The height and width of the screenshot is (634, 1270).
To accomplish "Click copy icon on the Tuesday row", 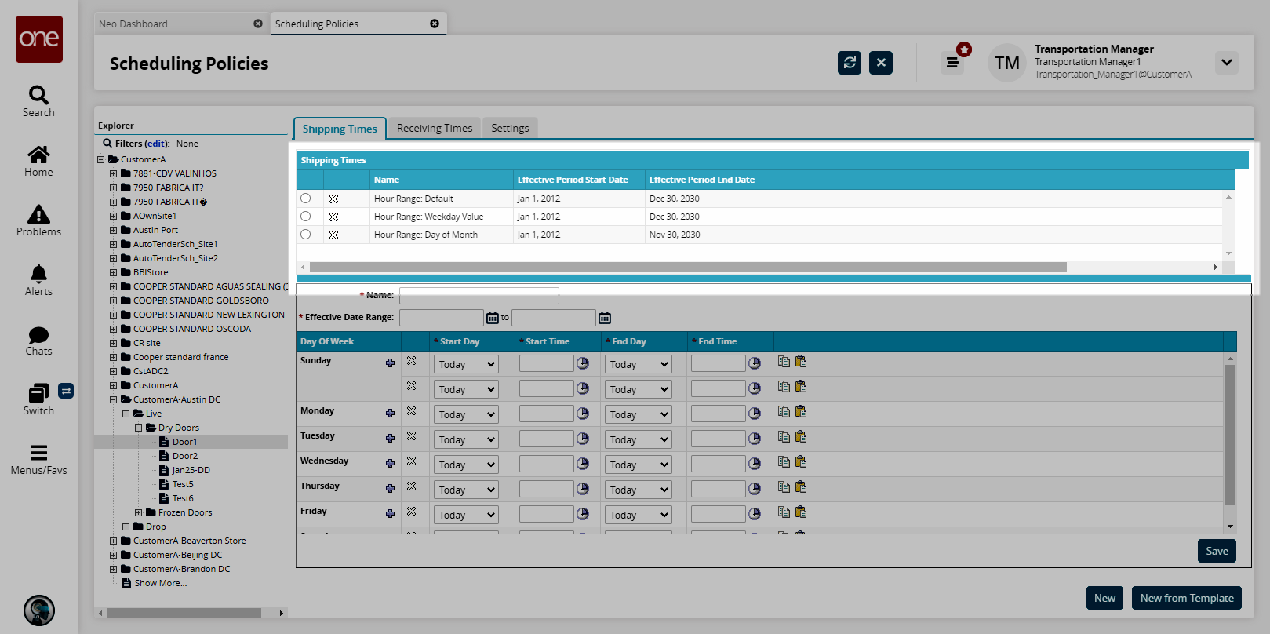I will [x=784, y=437].
